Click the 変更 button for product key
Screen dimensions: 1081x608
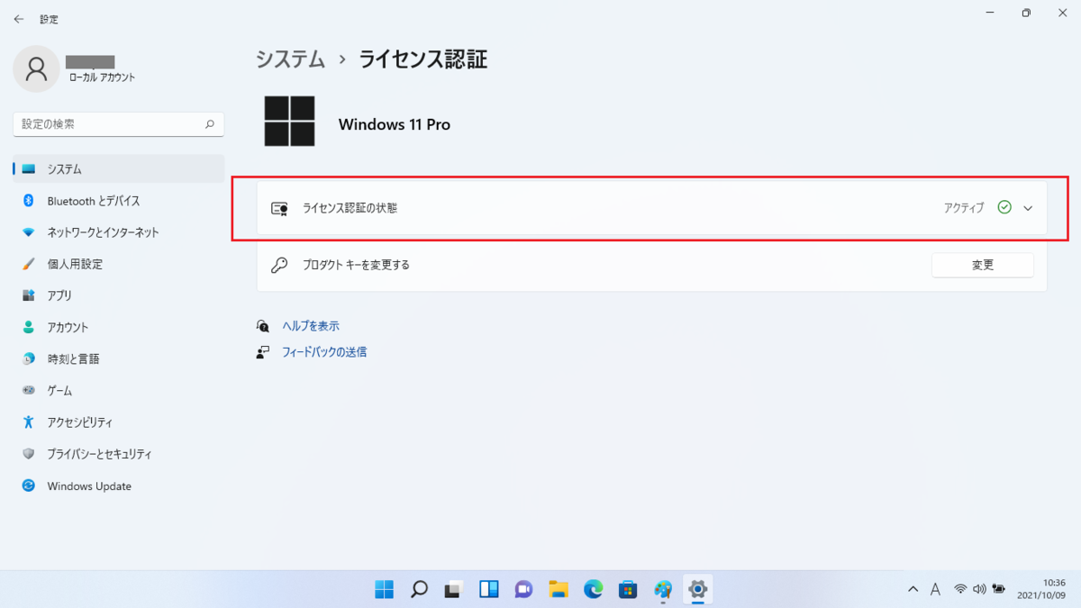tap(983, 265)
